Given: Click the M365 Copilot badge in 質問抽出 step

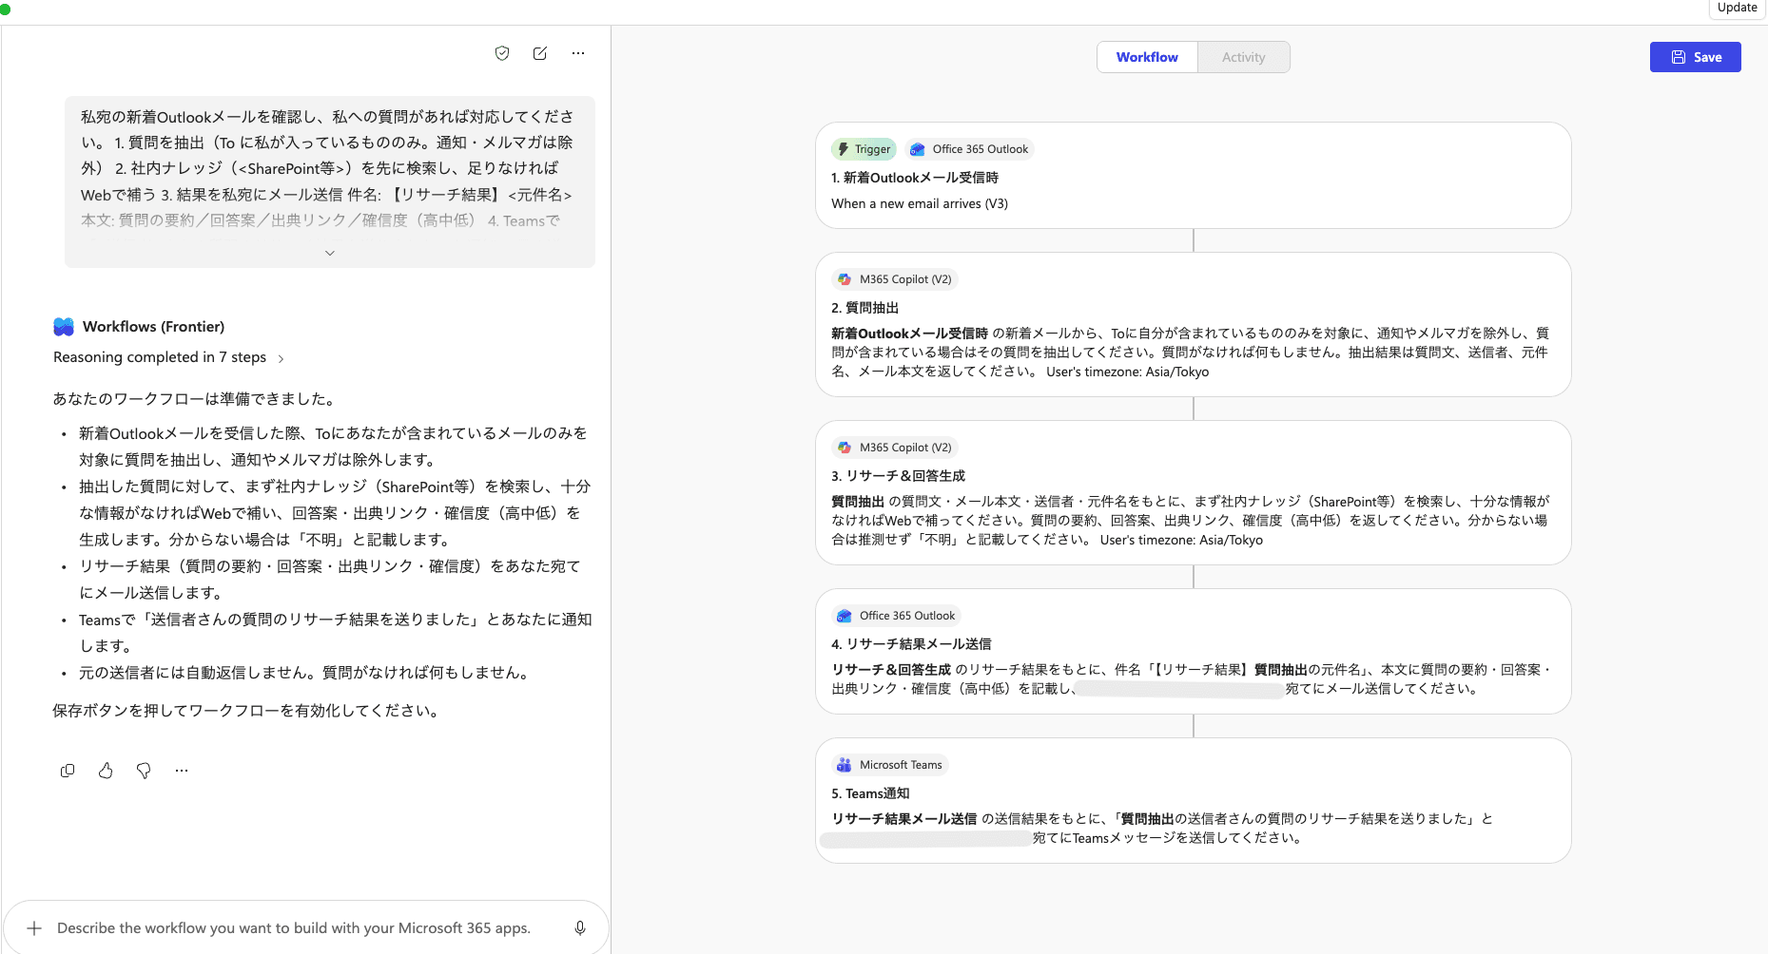Looking at the screenshot, I should pos(894,279).
